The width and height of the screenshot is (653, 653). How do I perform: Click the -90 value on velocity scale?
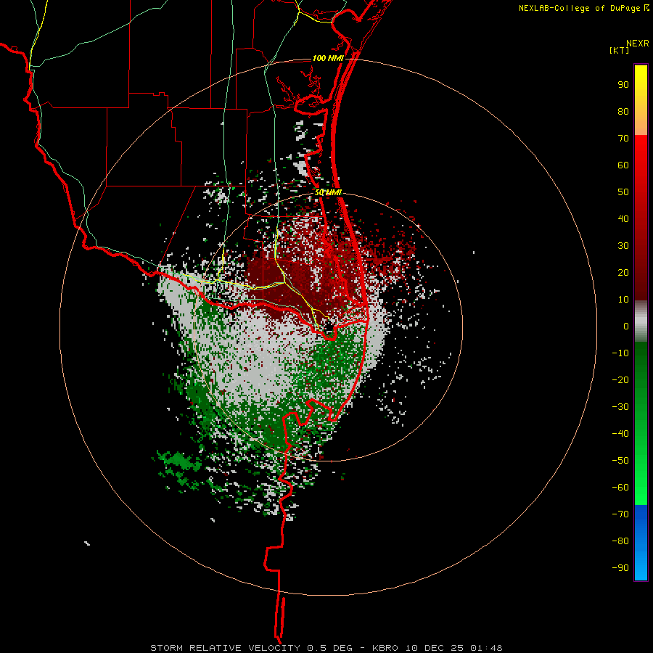(620, 568)
